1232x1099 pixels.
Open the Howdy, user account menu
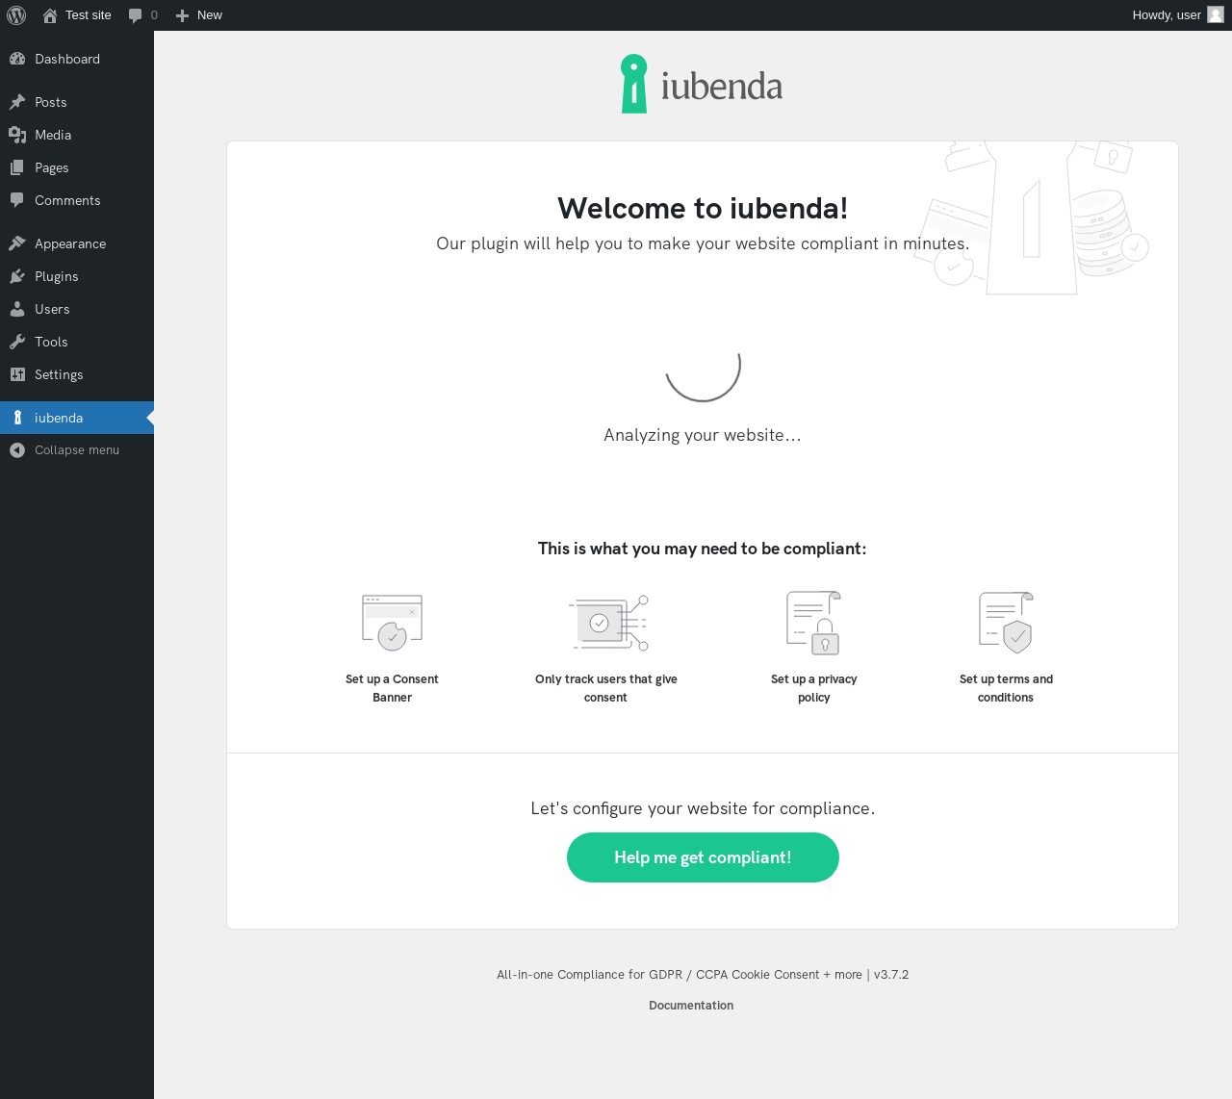[1178, 15]
